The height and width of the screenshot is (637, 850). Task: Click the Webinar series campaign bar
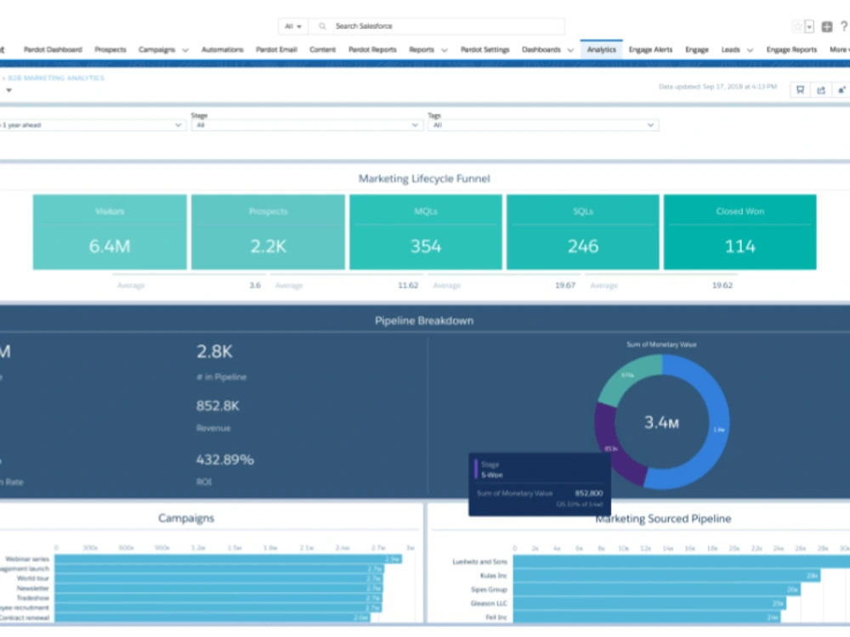(228, 559)
